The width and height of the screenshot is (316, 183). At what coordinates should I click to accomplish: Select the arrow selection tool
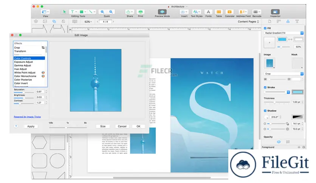(x=64, y=12)
